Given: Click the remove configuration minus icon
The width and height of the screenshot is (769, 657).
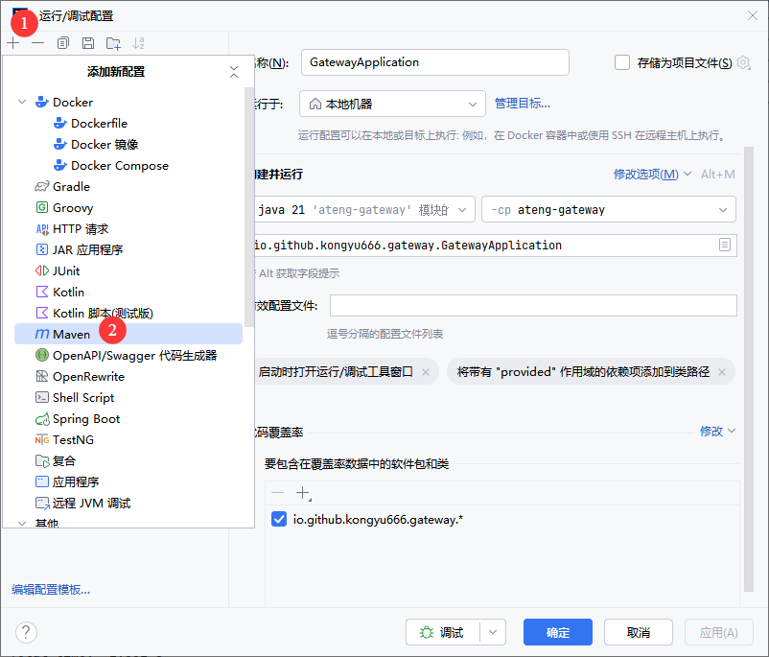Looking at the screenshot, I should [37, 43].
